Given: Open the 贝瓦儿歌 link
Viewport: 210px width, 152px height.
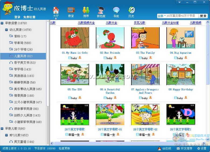Looking at the screenshot, I should pos(139,23).
